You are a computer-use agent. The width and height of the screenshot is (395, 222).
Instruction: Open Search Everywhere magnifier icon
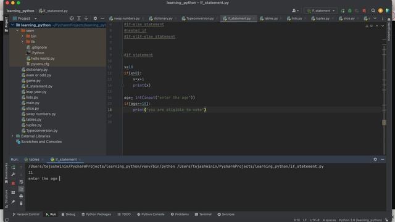tap(373, 10)
